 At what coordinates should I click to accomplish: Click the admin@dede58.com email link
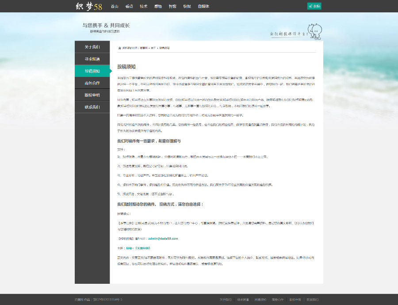163,239
